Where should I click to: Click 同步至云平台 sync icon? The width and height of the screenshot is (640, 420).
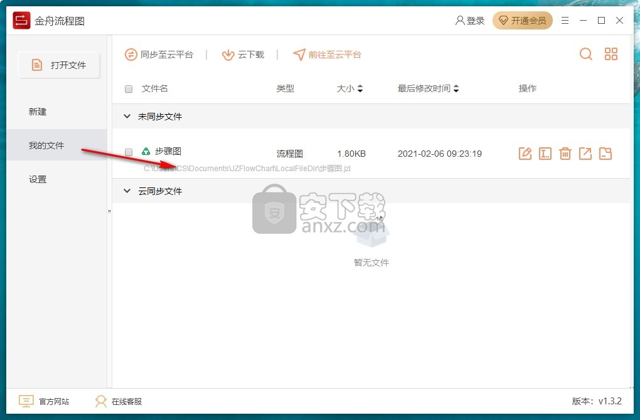tap(131, 55)
